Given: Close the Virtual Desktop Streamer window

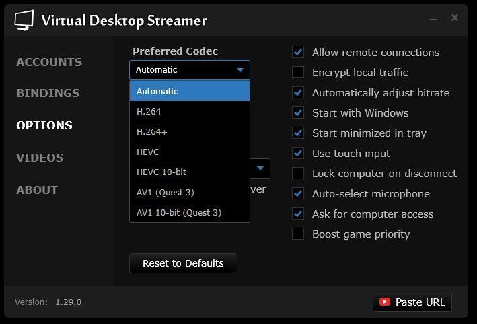Looking at the screenshot, I should (x=455, y=18).
